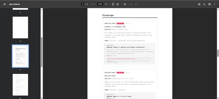This screenshot has width=219, height=99.
Task: Click the red CRITICAL badge beside CVE-2011-2523
Action: pos(120,23)
